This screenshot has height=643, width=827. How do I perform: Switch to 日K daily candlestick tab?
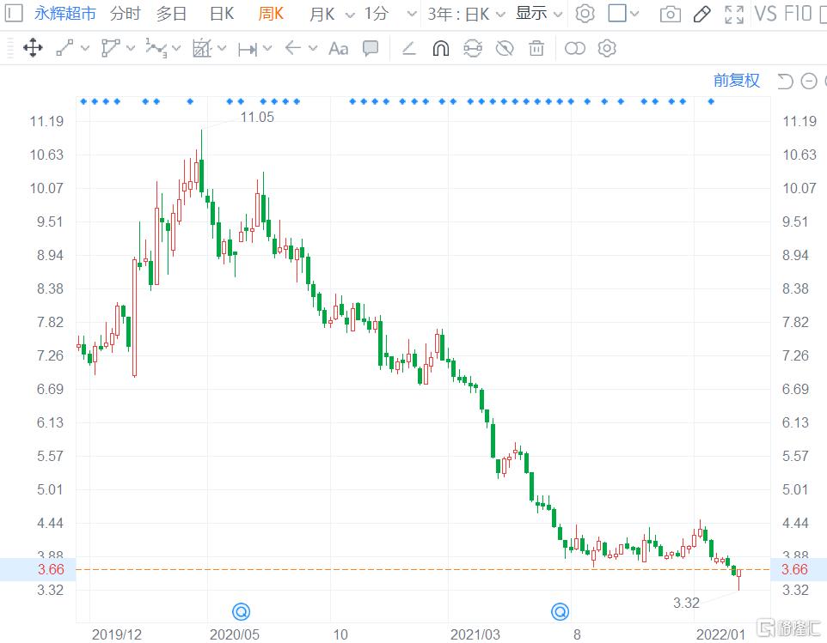[222, 14]
